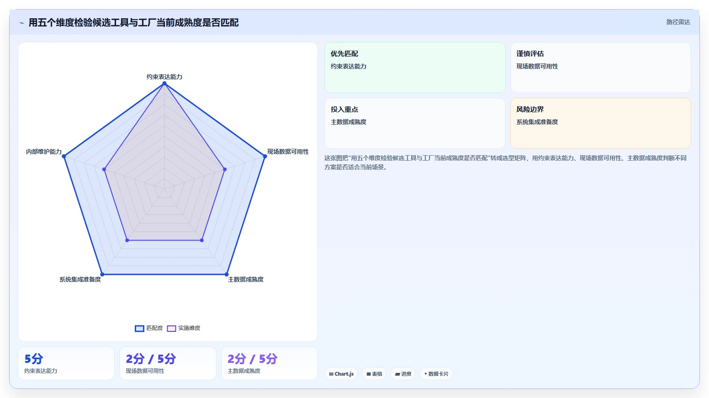Open the 风险边界 card
Image resolution: width=709 pixels, height=398 pixels.
pos(600,123)
